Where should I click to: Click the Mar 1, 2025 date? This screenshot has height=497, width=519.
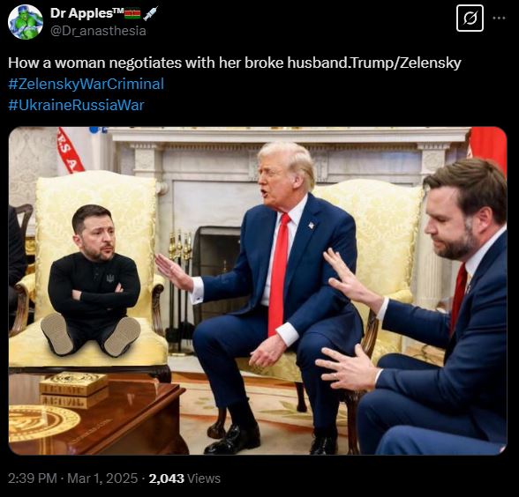click(102, 478)
